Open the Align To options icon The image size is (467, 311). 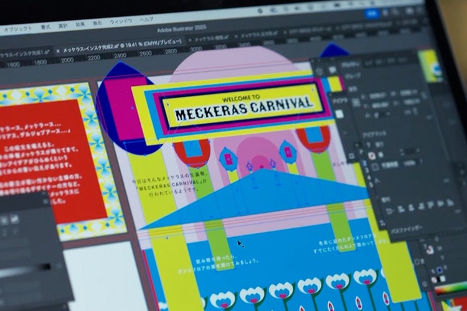(390, 211)
